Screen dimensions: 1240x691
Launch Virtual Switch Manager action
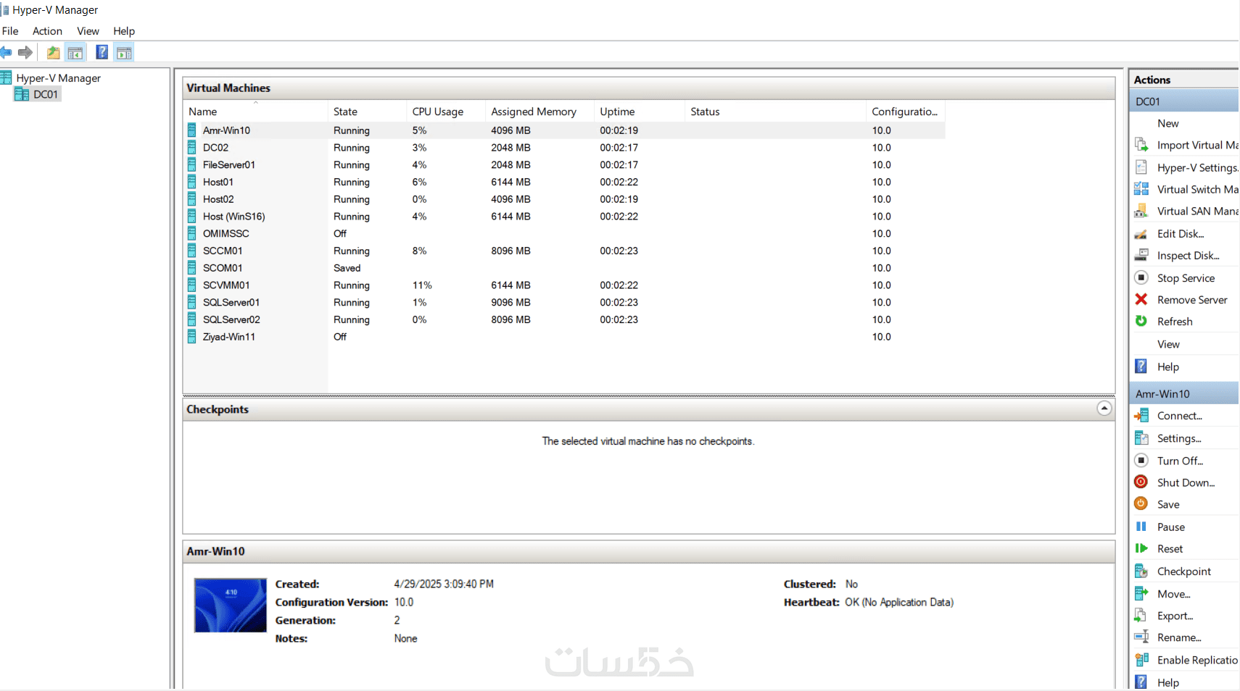(1197, 189)
